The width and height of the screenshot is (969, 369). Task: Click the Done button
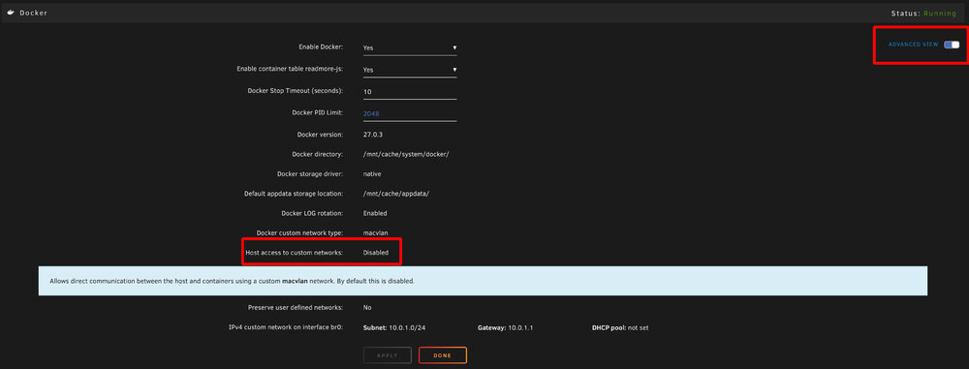point(443,355)
